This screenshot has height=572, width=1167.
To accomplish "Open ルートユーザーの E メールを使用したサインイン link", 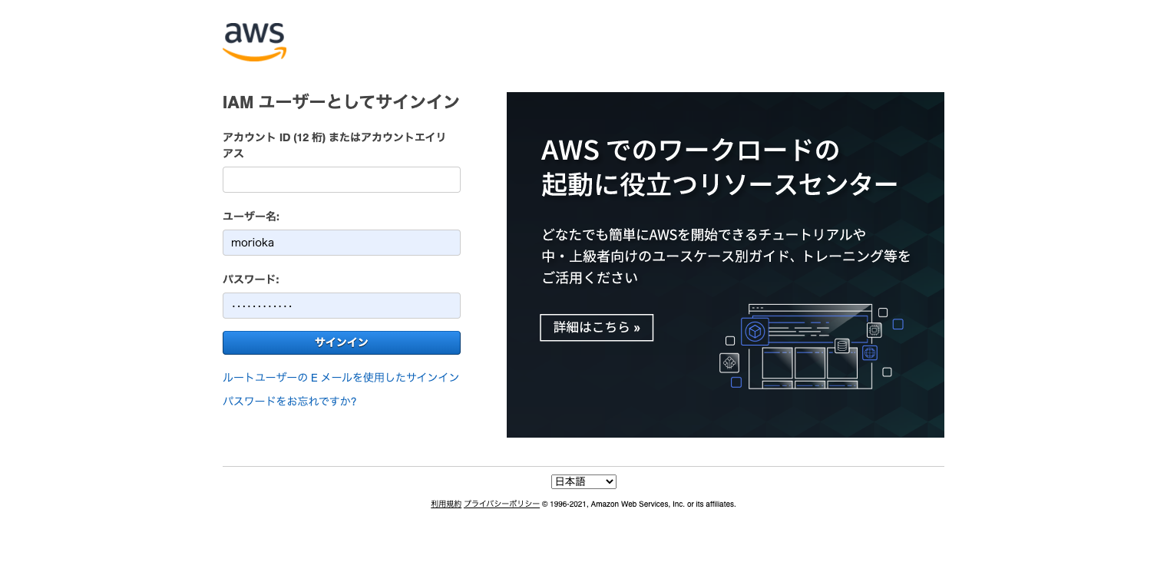I will (341, 377).
